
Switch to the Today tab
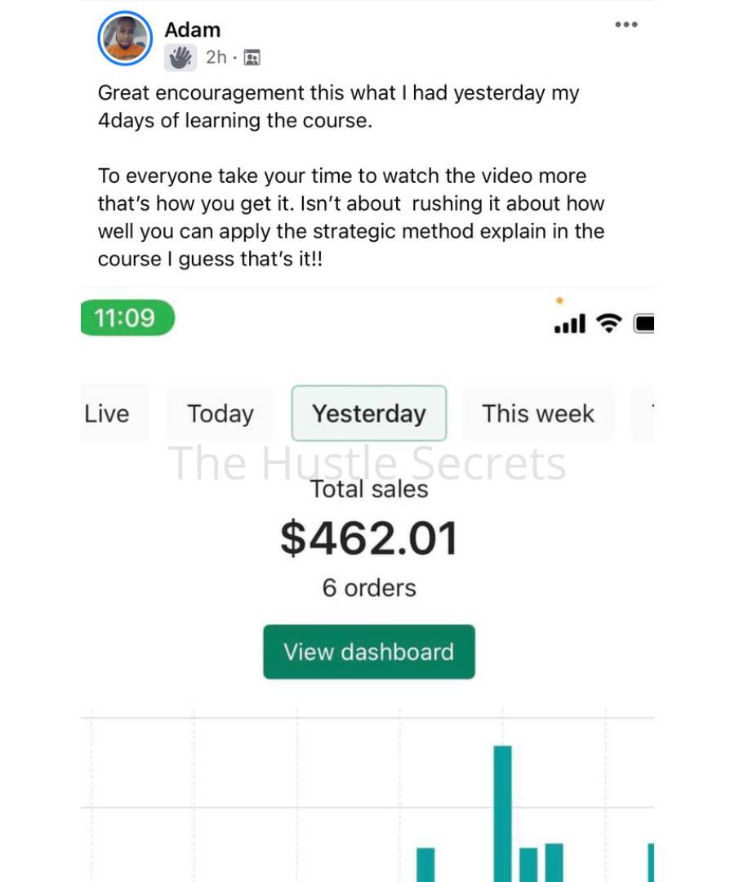[x=220, y=413]
